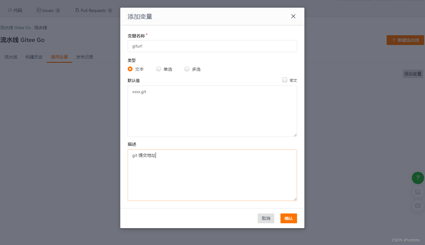The height and width of the screenshot is (245, 425).
Task: Confirm with the 确认 button
Action: pyautogui.click(x=289, y=218)
